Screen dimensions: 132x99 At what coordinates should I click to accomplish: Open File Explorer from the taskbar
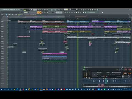coord(15,89)
